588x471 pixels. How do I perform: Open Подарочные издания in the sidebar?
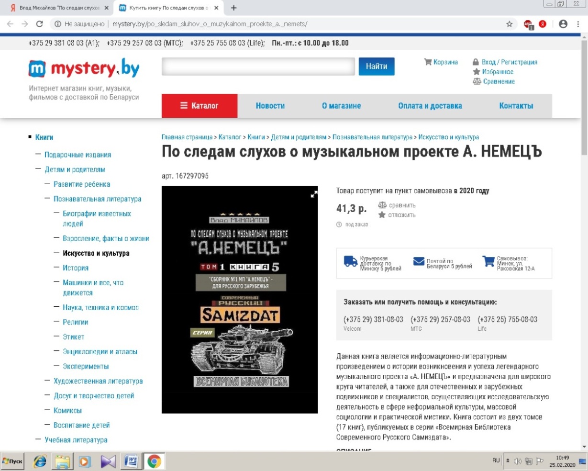click(78, 155)
